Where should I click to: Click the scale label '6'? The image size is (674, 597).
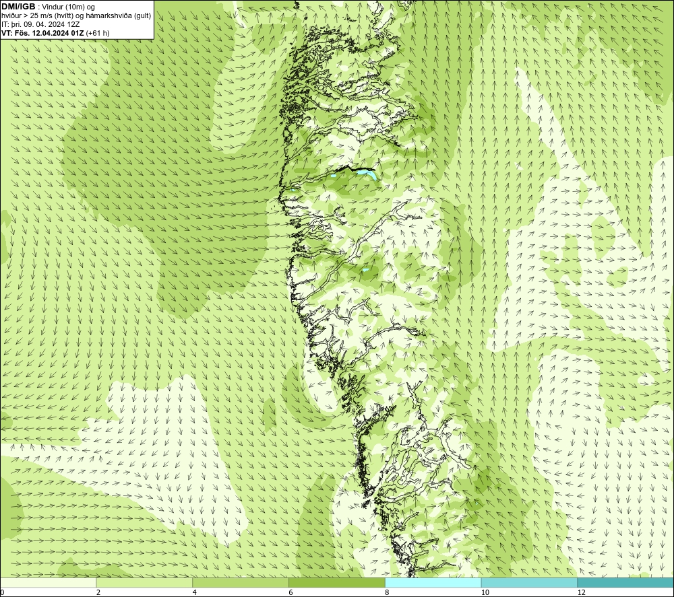point(291,593)
